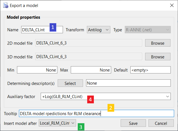Open the Transform dropdown set to Antilog

pos(99,30)
